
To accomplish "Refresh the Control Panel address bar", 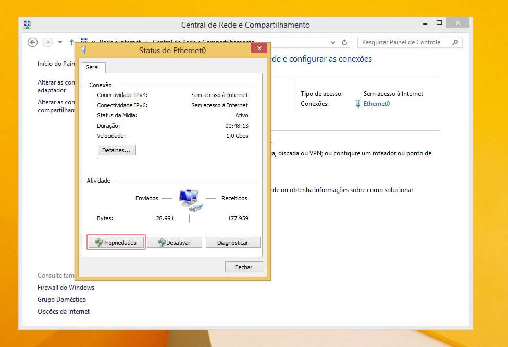I will click(344, 42).
